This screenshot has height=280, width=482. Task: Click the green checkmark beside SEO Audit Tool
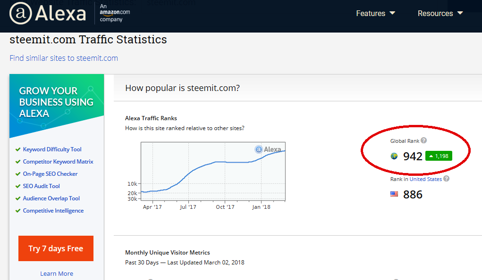18,186
